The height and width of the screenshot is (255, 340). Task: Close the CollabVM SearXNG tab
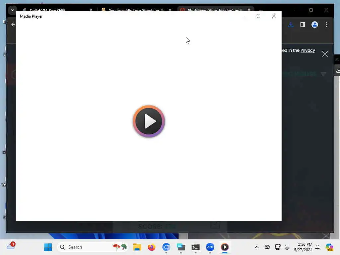pyautogui.click(x=91, y=10)
